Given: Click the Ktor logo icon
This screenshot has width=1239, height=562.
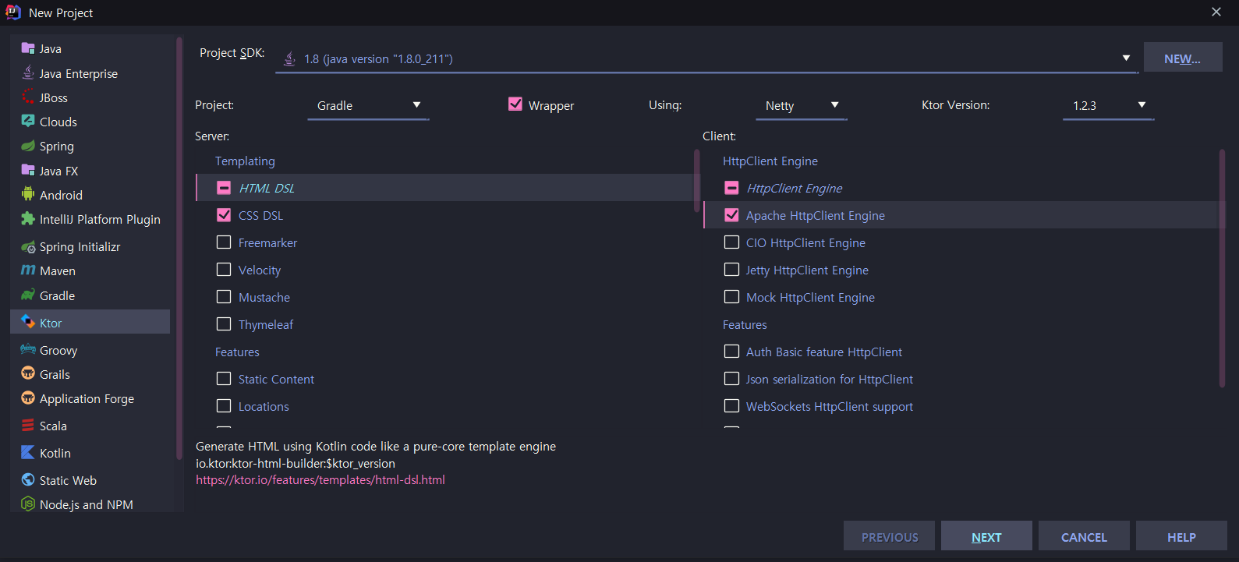Looking at the screenshot, I should [x=28, y=322].
